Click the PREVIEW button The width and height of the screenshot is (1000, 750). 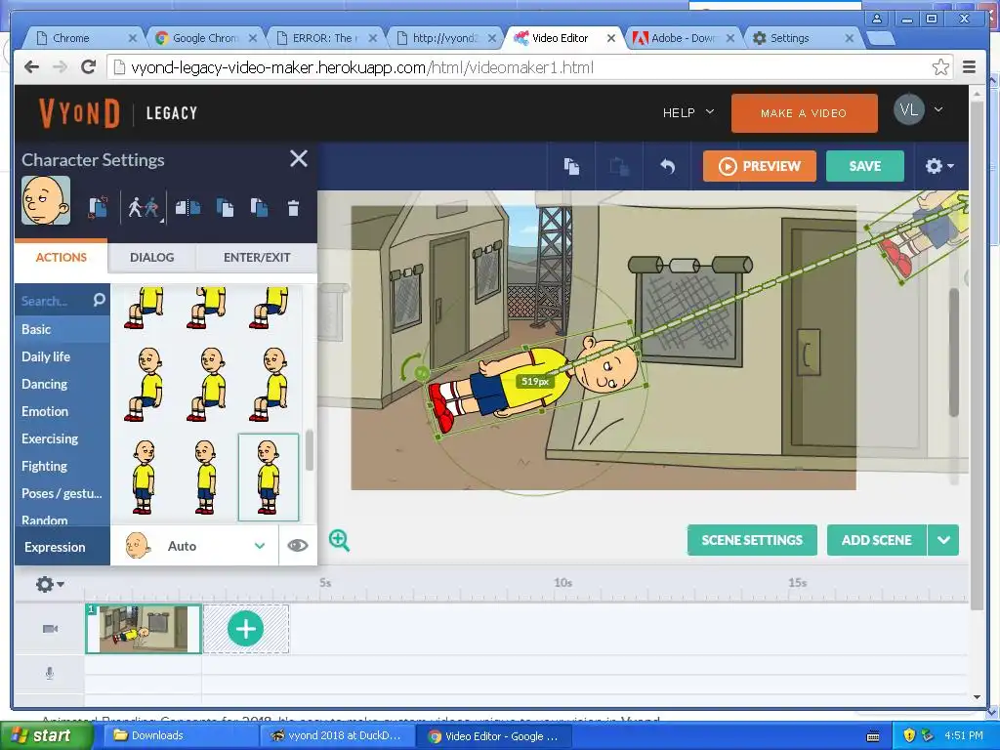pyautogui.click(x=760, y=166)
